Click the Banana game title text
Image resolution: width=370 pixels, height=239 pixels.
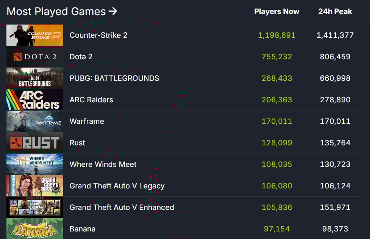point(83,229)
